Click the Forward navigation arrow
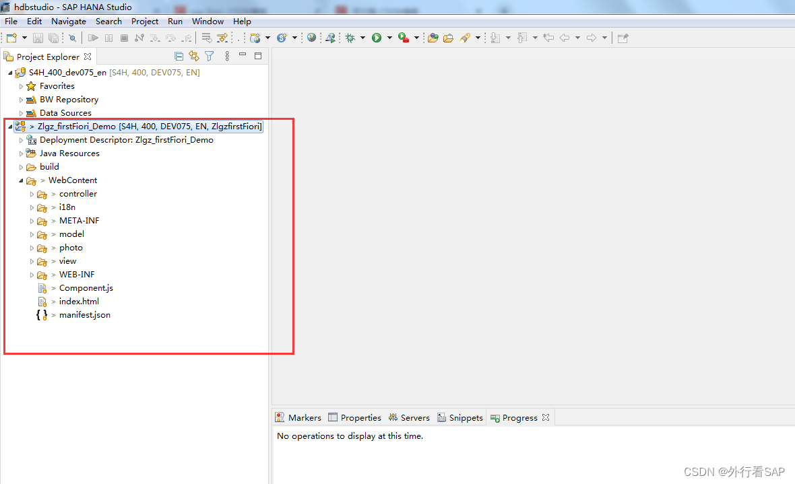 click(x=591, y=38)
